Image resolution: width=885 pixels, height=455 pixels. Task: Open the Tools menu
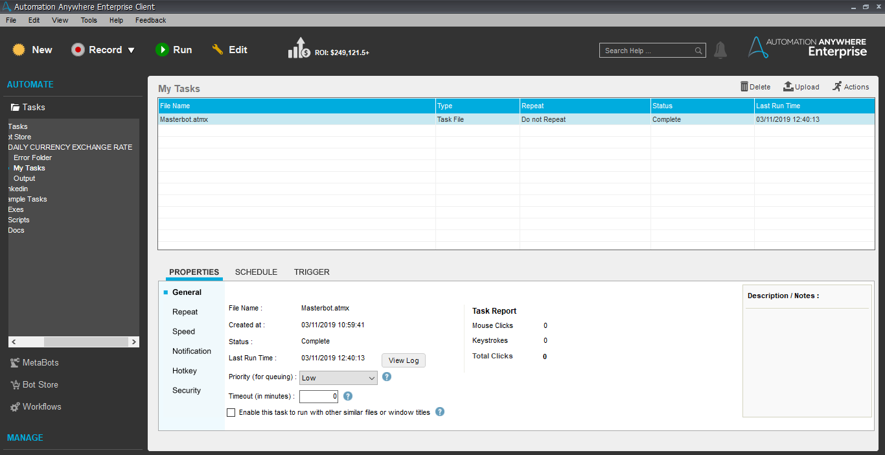89,20
